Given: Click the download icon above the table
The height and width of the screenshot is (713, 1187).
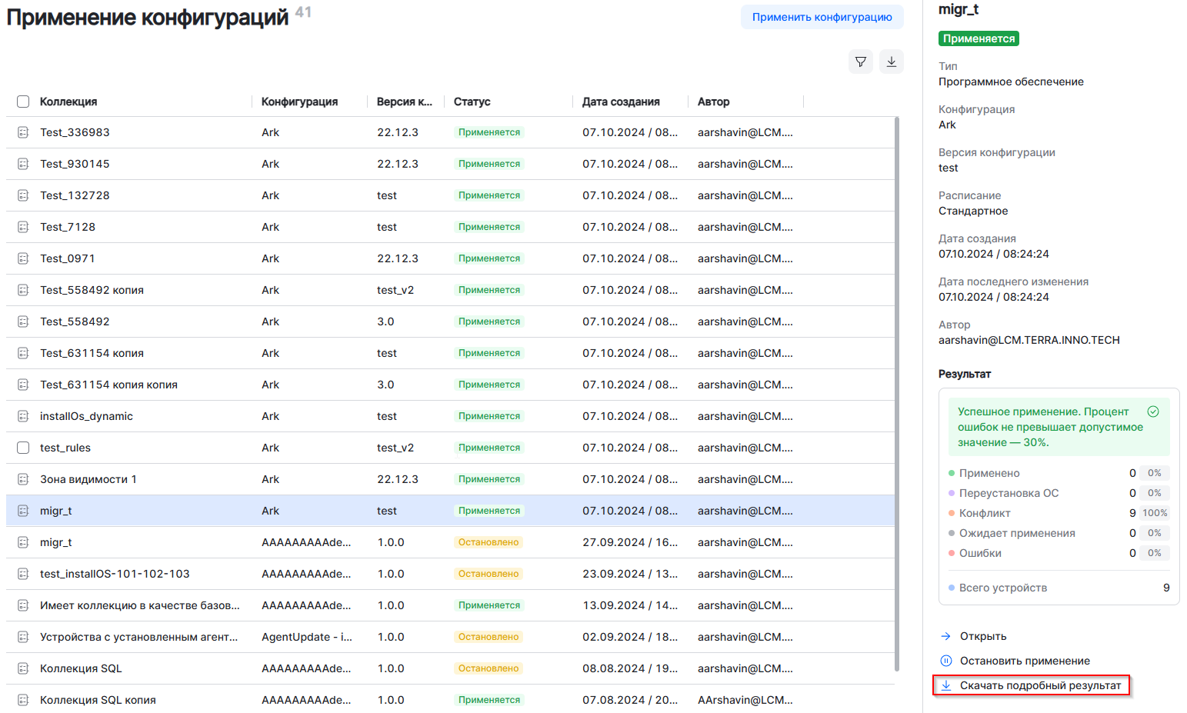Looking at the screenshot, I should point(891,62).
